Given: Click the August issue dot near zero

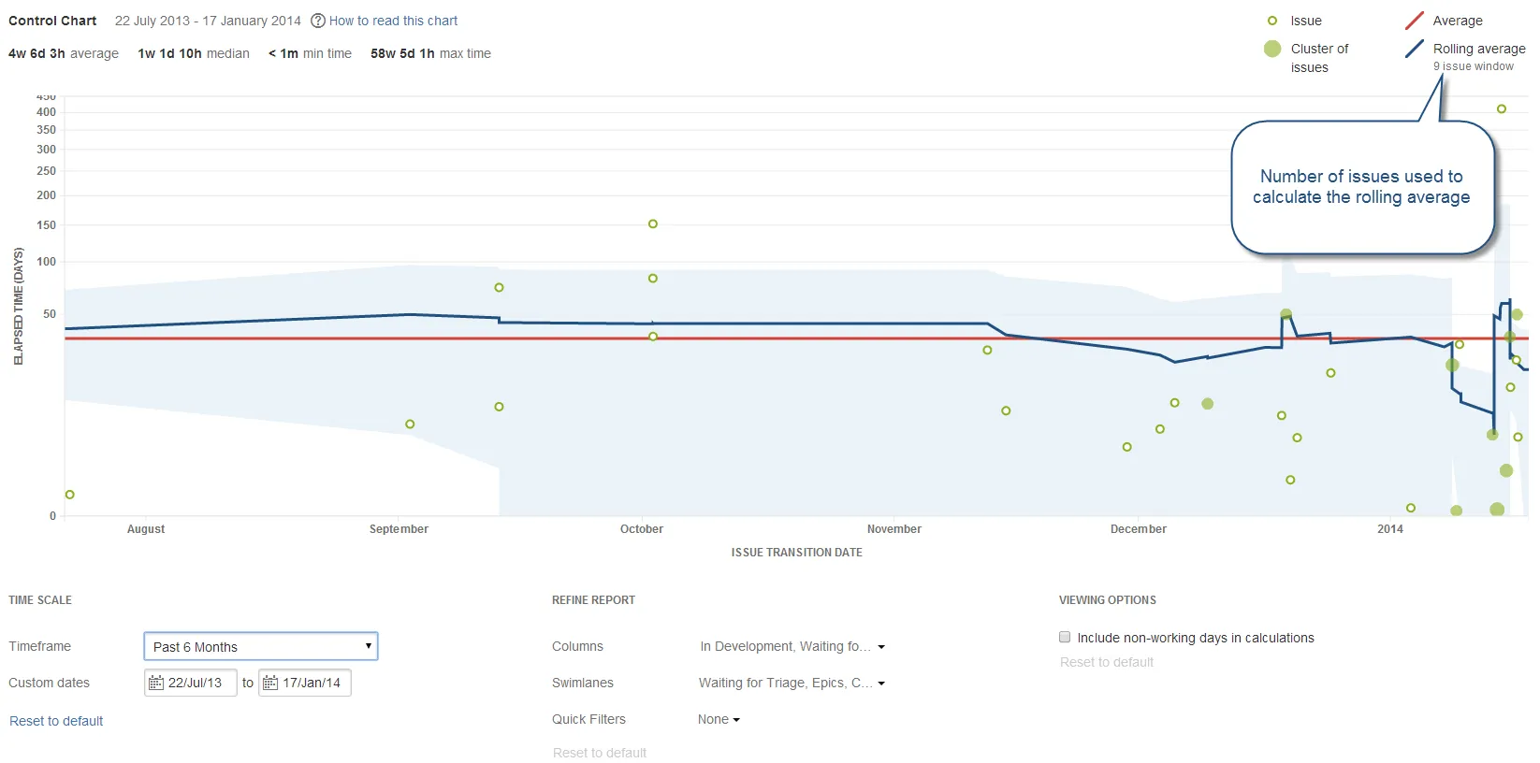Looking at the screenshot, I should pos(70,495).
